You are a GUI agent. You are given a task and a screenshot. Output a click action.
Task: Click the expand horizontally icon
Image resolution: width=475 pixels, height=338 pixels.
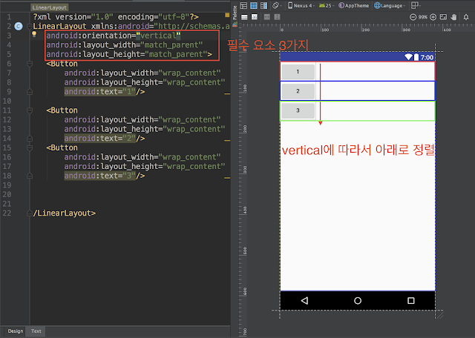click(x=267, y=17)
